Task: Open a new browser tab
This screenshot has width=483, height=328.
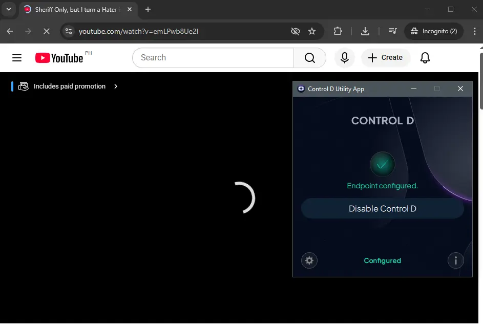Action: point(148,10)
